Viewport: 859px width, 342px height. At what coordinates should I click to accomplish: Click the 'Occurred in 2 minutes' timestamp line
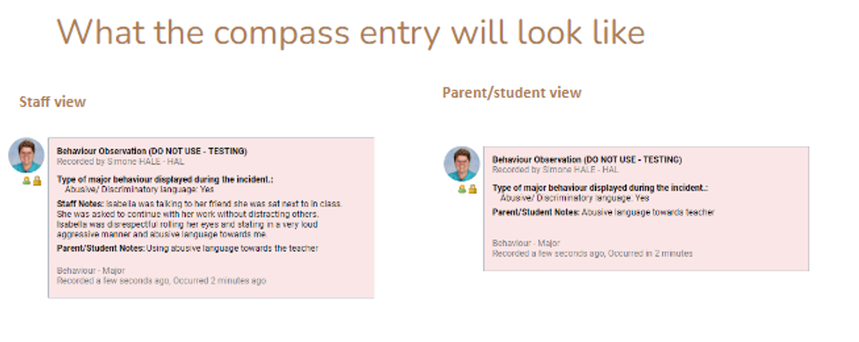pyautogui.click(x=592, y=254)
